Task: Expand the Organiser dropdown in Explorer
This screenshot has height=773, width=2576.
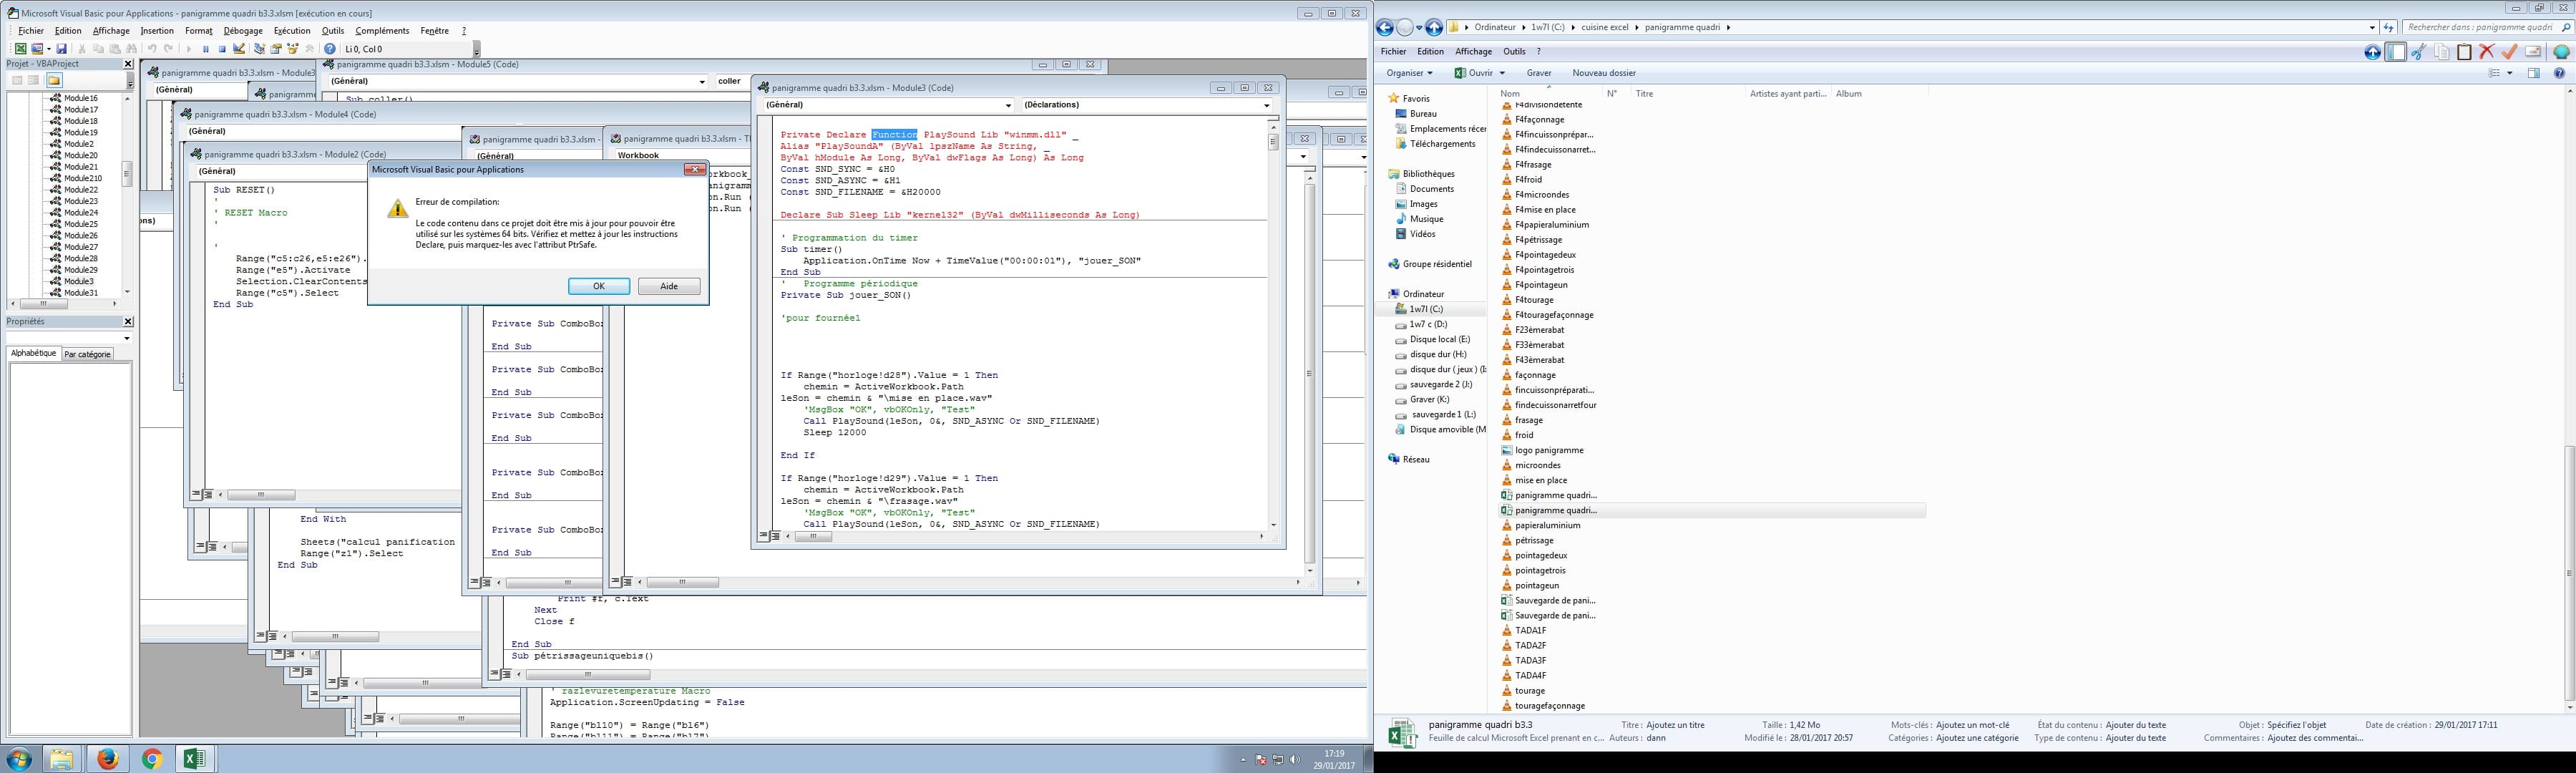Action: (x=1410, y=73)
